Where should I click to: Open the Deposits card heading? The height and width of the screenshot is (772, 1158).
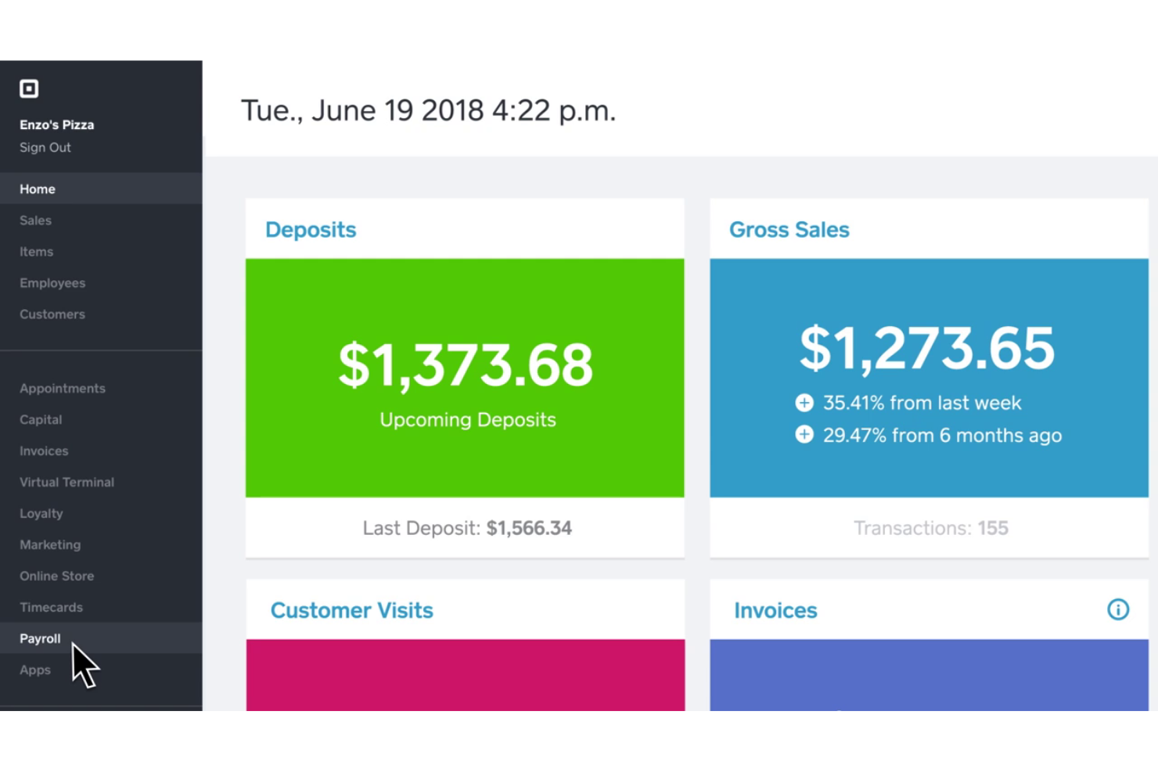(311, 229)
